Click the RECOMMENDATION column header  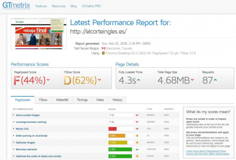pyautogui.click(x=23, y=109)
